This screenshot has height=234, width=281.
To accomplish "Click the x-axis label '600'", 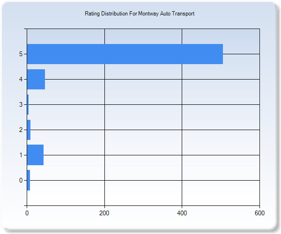I will [259, 213].
